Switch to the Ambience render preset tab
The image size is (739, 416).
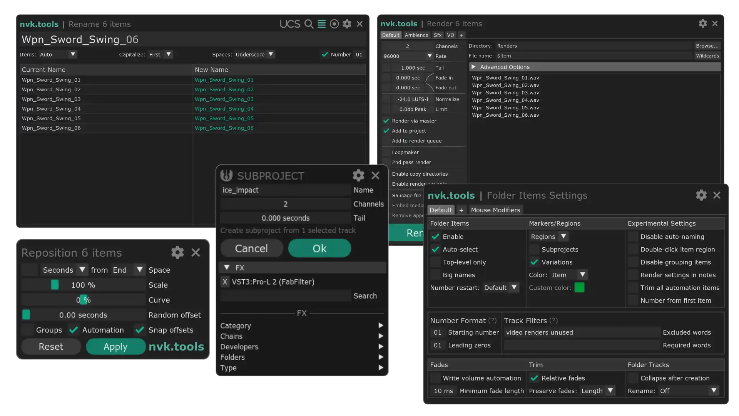pos(416,35)
